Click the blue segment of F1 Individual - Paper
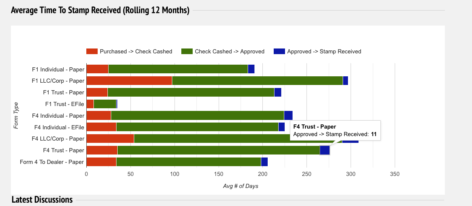Viewport: 472px width, 206px height. [x=251, y=69]
